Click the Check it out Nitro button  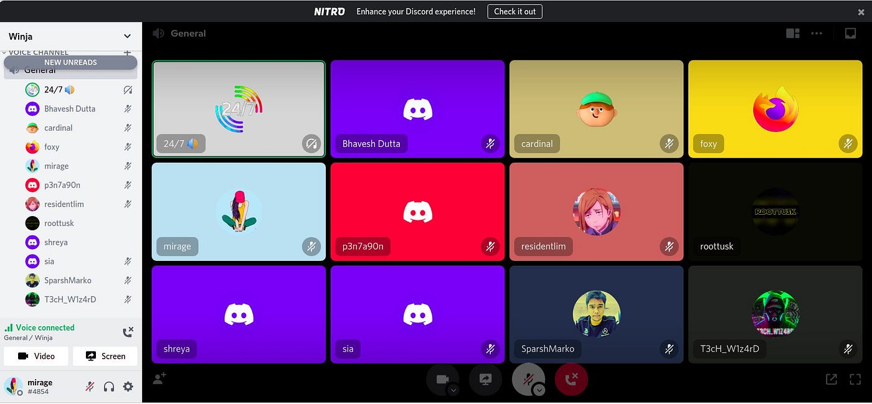(514, 11)
